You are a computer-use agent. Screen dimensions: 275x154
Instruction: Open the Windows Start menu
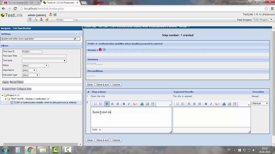[6, 150]
